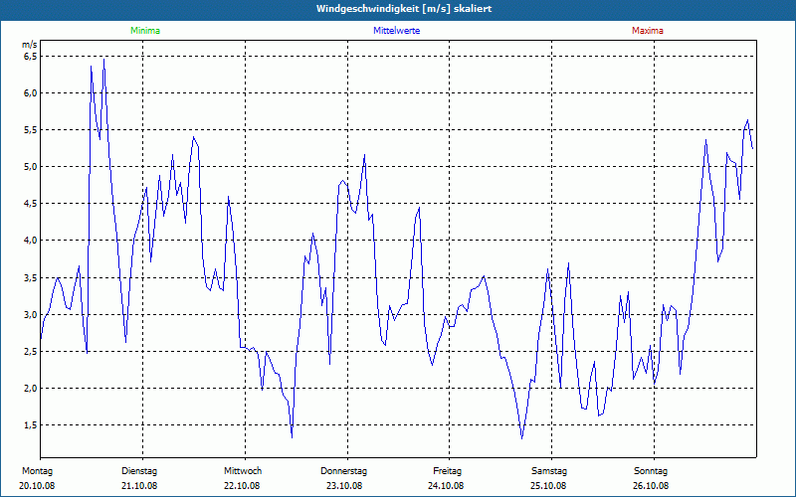Click the Montag day label
The image size is (796, 497).
(x=37, y=471)
